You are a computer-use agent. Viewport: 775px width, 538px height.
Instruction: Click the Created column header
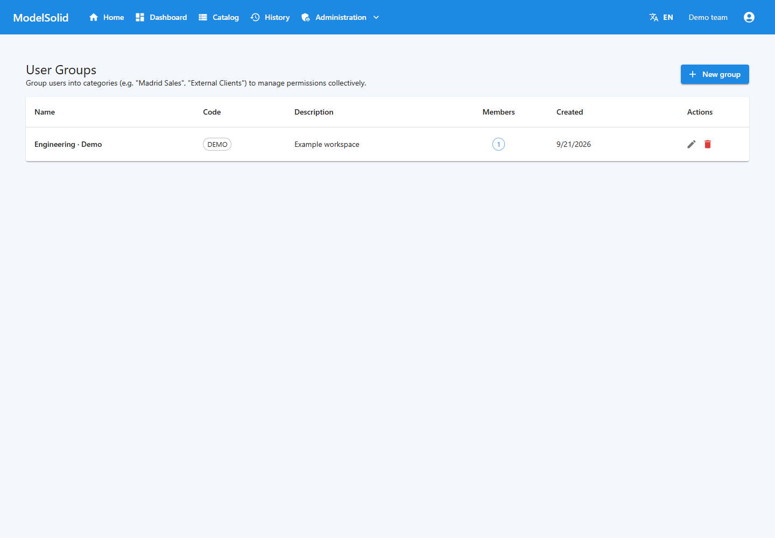coord(570,112)
